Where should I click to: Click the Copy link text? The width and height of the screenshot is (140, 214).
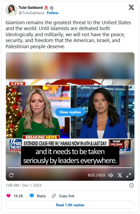coord(67,196)
